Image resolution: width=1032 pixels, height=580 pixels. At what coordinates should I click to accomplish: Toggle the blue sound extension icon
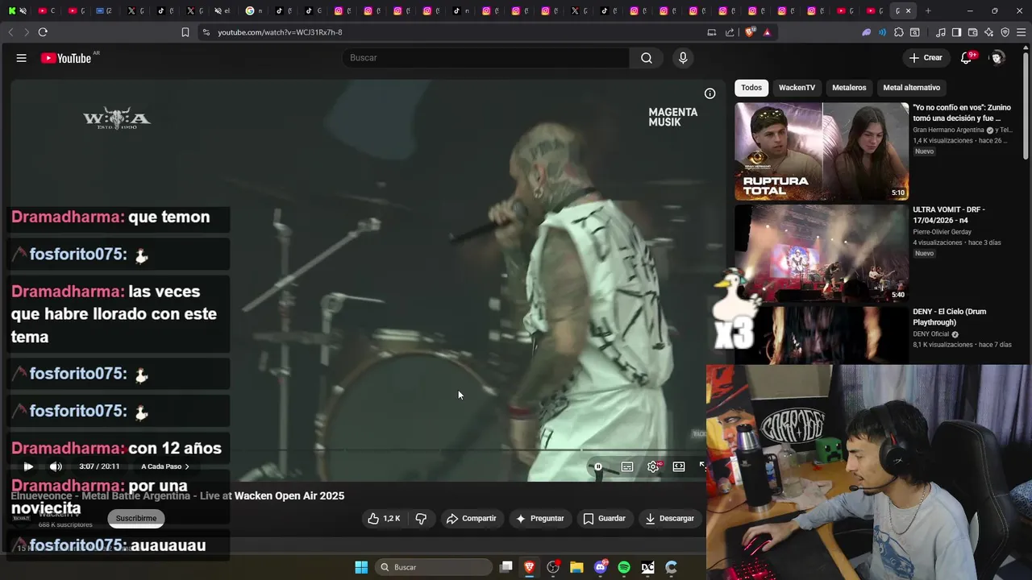tap(882, 32)
